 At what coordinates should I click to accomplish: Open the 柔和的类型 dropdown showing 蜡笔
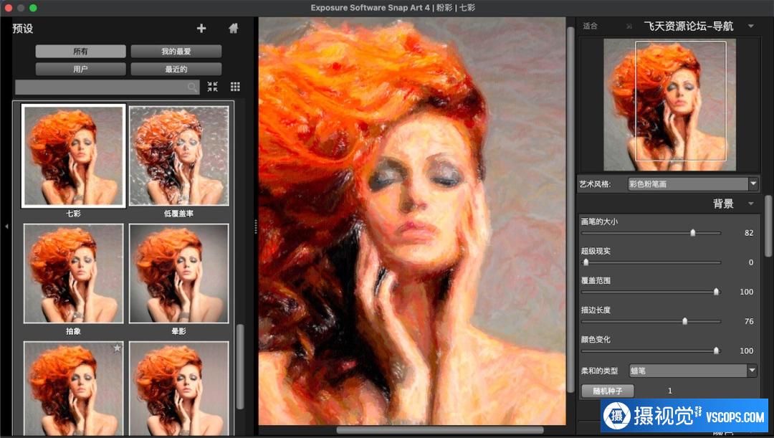[693, 371]
